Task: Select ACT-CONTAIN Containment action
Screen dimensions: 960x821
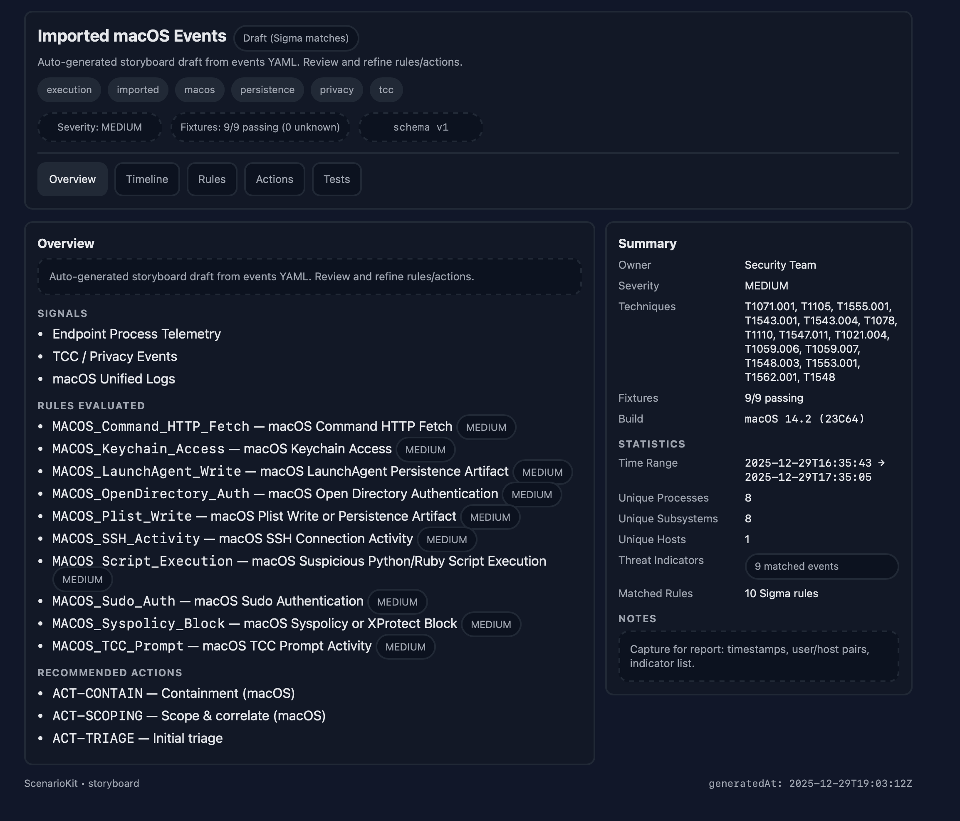Action: tap(174, 694)
